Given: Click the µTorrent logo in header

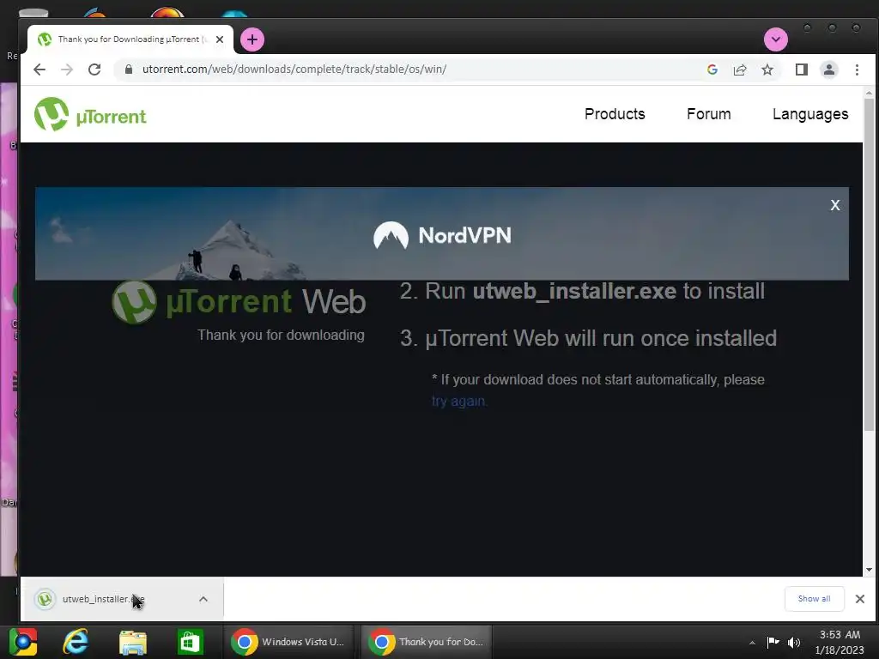Looking at the screenshot, I should pyautogui.click(x=90, y=114).
